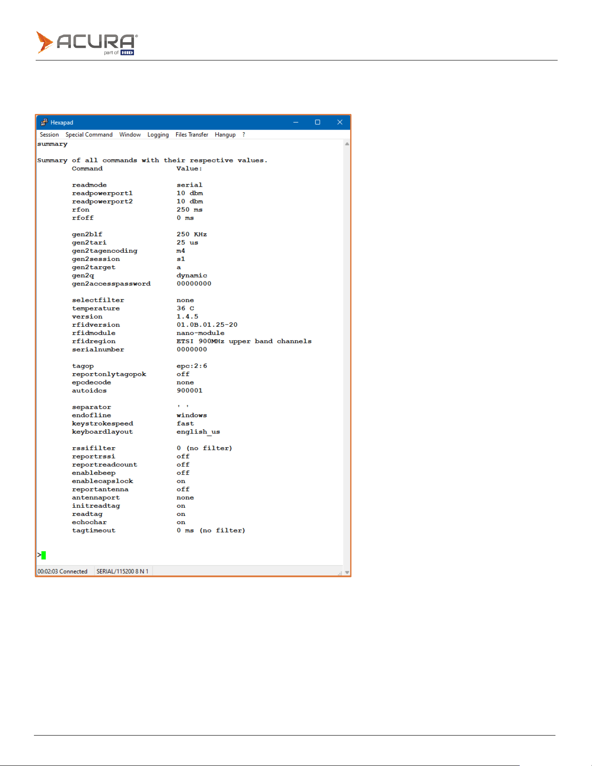The width and height of the screenshot is (592, 766).
Task: Minimize the Hexapad window
Action: click(296, 122)
